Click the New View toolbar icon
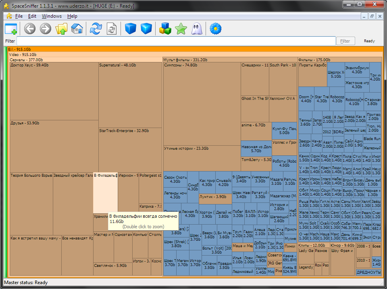The height and width of the screenshot is (289, 387). 11,29
